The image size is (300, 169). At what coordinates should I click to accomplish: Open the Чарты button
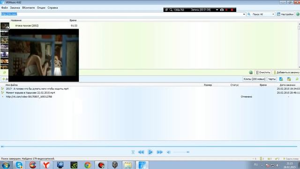pos(272,79)
